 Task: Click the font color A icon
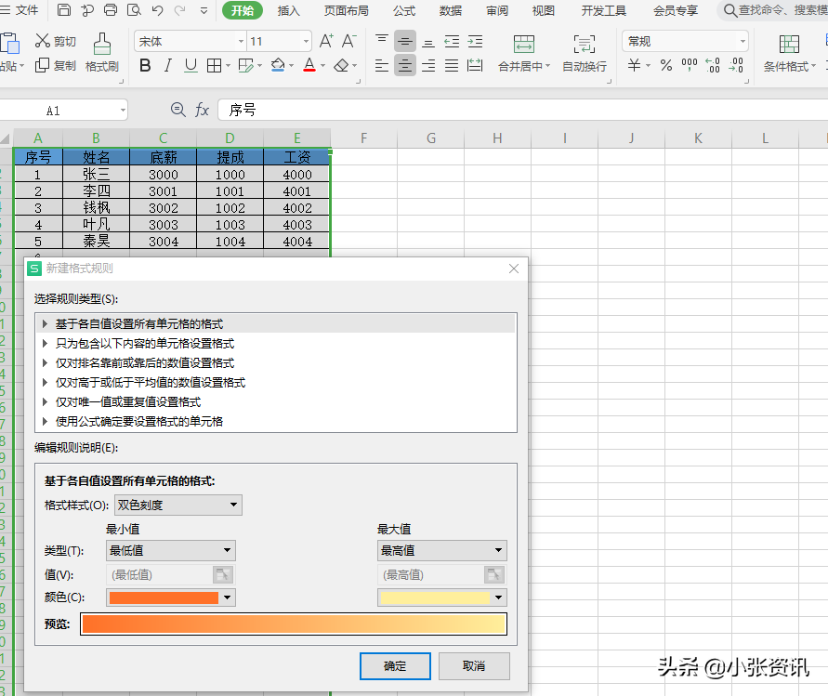point(309,65)
